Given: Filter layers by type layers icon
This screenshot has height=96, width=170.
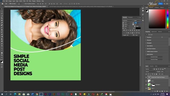Looking at the screenshot, I should [159, 69].
